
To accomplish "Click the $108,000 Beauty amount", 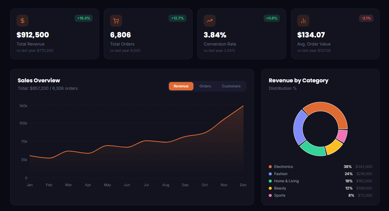I will 364,188.
